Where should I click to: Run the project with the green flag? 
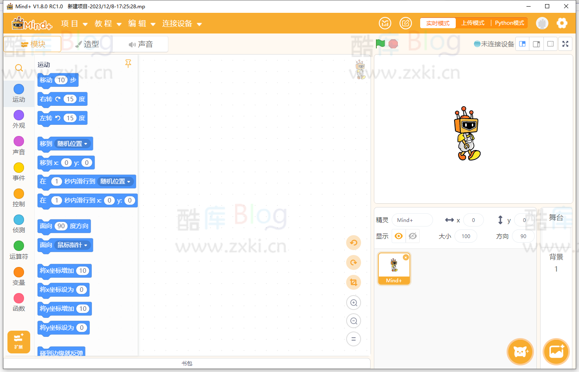coord(381,43)
